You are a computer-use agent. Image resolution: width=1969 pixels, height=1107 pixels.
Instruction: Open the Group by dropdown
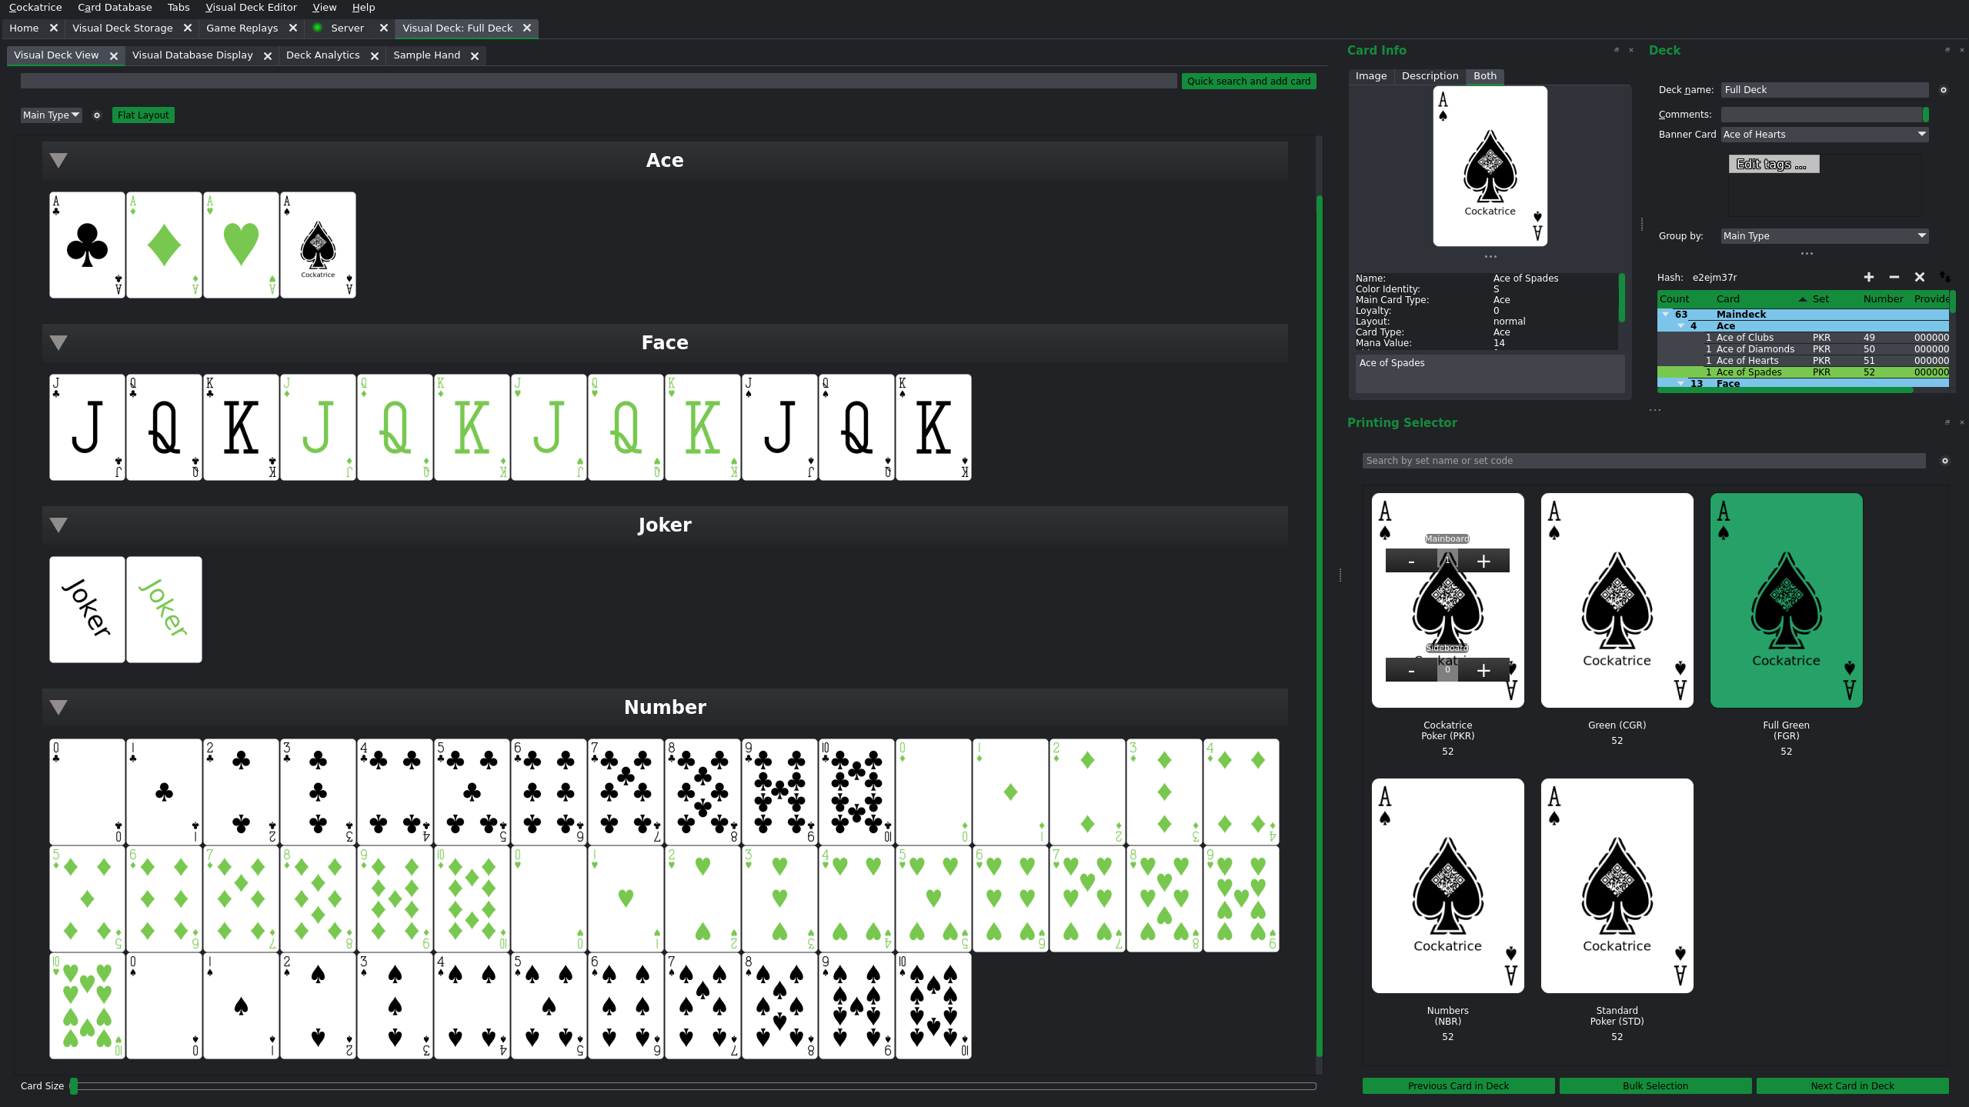click(x=1824, y=236)
